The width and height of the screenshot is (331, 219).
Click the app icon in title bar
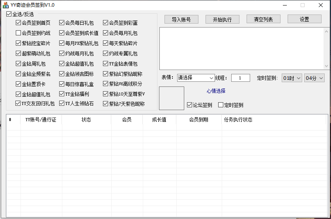pyautogui.click(x=6, y=5)
